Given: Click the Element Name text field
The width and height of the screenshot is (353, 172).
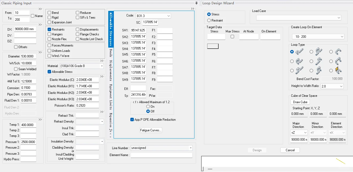Looking at the screenshot, I should click(161, 155).
